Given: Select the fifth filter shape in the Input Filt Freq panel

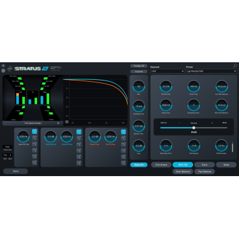Looking at the screenshot, I should coord(35,157).
